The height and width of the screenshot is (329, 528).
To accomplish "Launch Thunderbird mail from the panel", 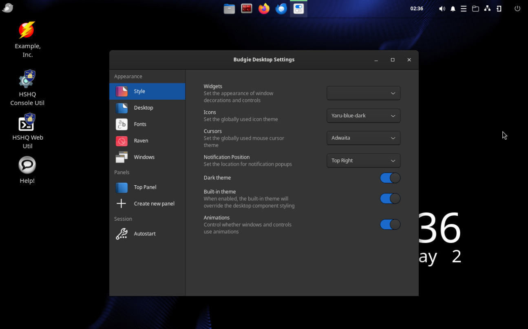I will [x=281, y=9].
